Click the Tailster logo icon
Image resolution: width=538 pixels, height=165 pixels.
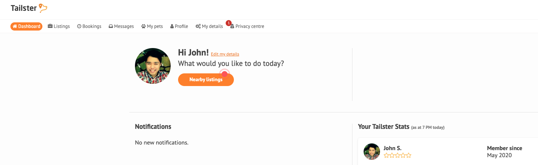pyautogui.click(x=43, y=8)
